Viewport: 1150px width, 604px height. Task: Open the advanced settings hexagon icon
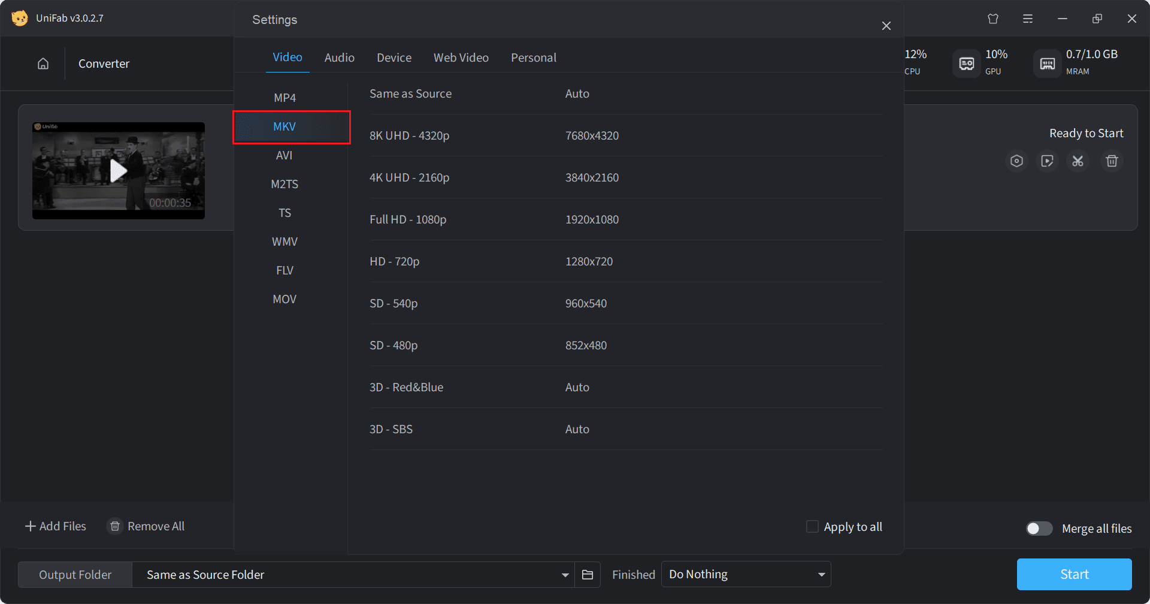[1016, 161]
